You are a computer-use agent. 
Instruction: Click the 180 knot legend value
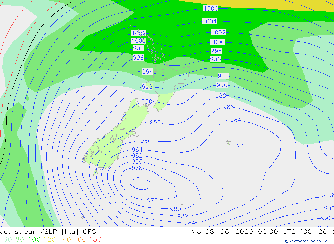click(95, 240)
